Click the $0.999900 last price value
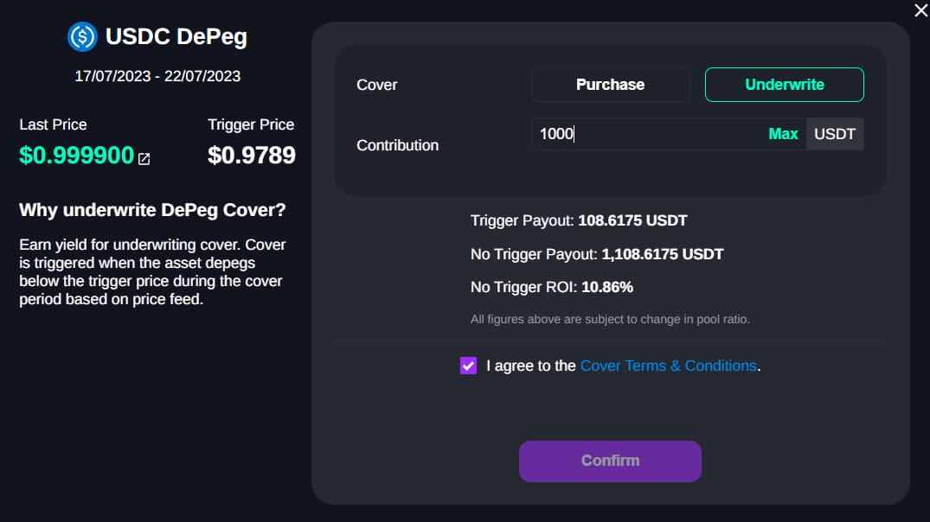Screen dimensions: 930x522 click(x=77, y=156)
